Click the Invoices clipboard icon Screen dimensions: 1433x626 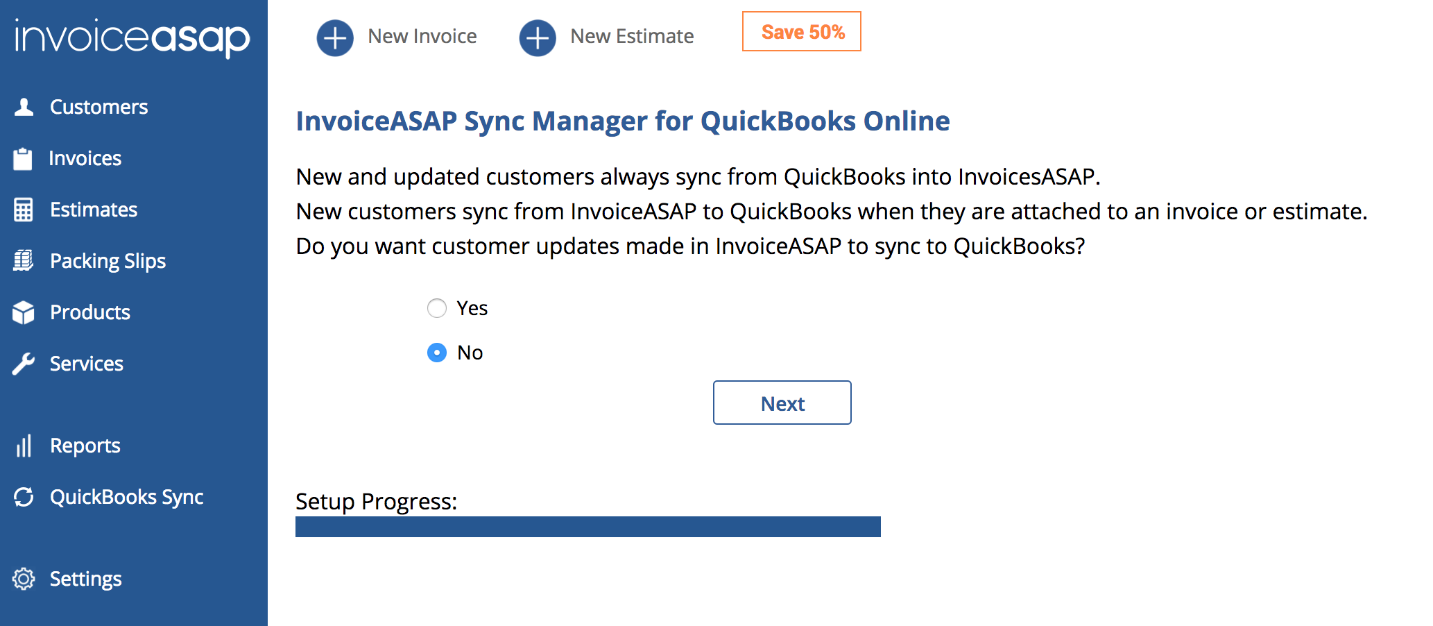23,159
